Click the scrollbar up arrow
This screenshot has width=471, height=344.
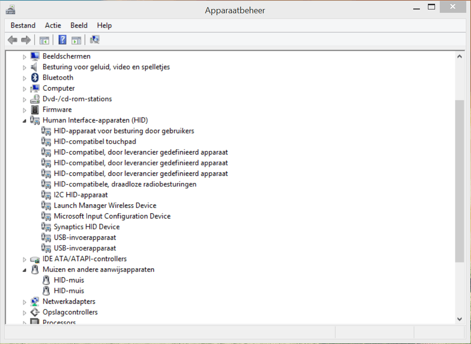pos(459,56)
